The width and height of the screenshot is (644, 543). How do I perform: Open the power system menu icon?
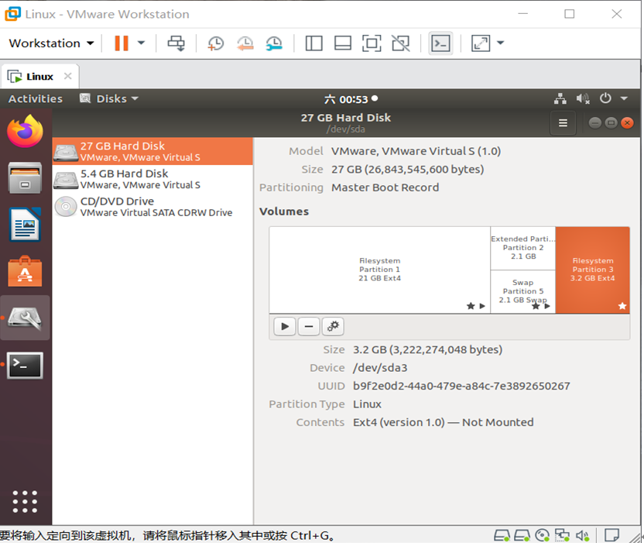(605, 98)
